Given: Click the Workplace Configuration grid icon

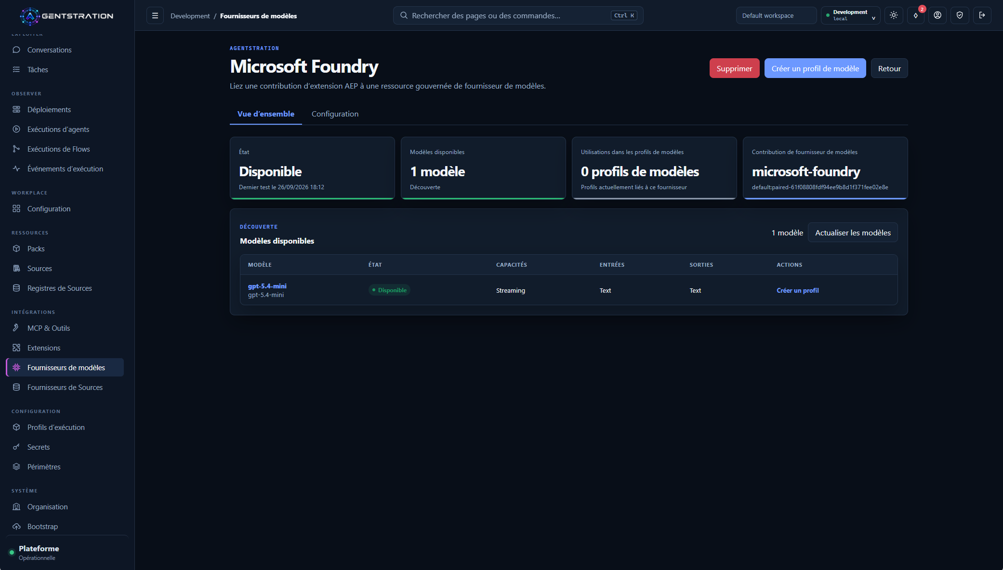Looking at the screenshot, I should point(16,209).
